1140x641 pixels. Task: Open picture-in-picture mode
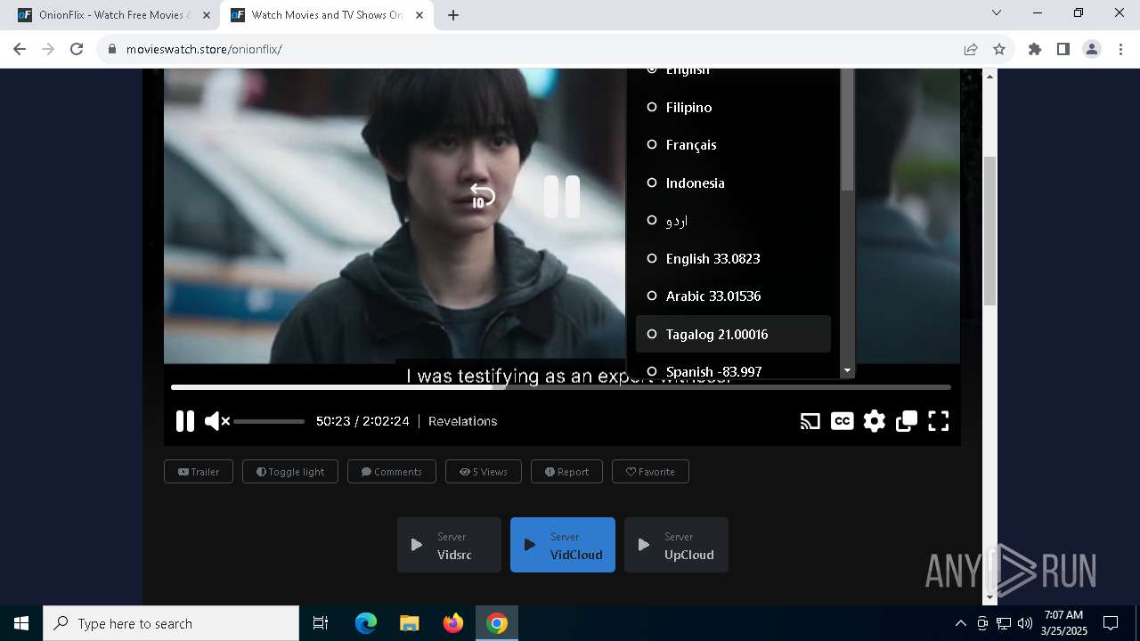[907, 421]
